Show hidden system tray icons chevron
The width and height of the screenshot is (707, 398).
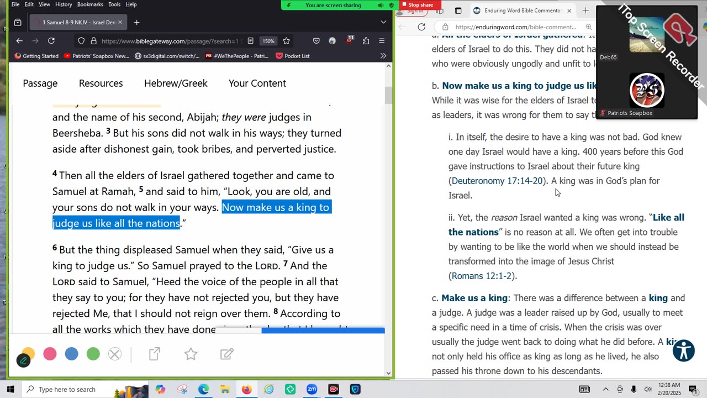coord(605,389)
